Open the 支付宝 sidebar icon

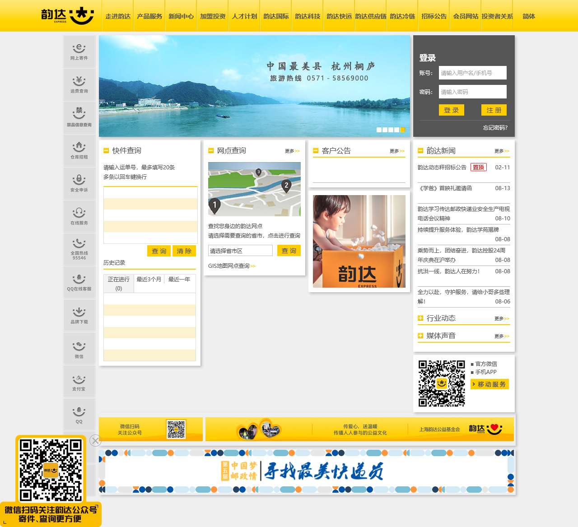coord(79,382)
